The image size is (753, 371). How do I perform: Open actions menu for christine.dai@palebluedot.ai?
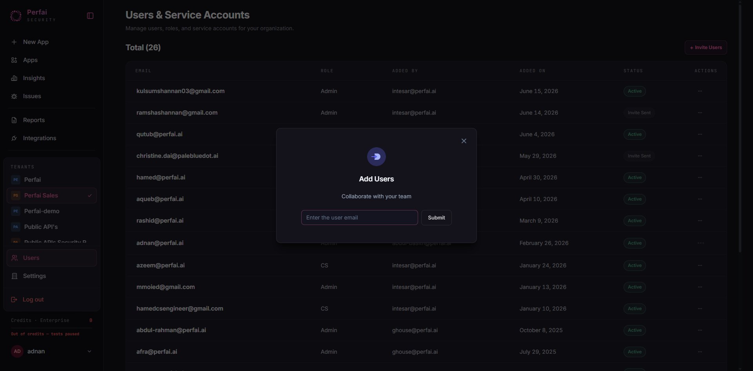coord(700,156)
